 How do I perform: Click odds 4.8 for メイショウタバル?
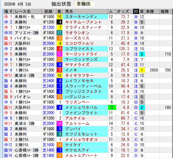[126, 108]
